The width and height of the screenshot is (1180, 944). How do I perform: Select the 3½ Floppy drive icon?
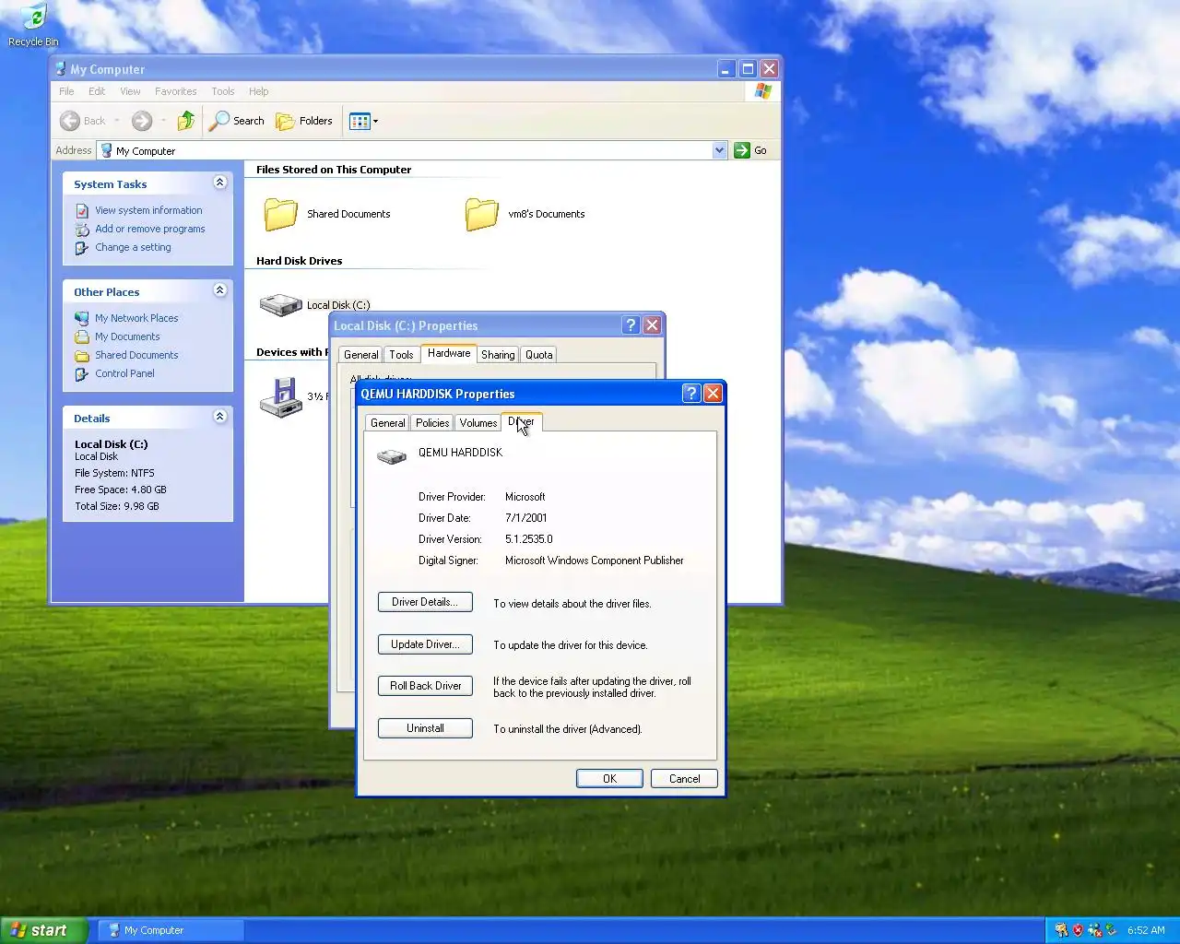coord(281,397)
